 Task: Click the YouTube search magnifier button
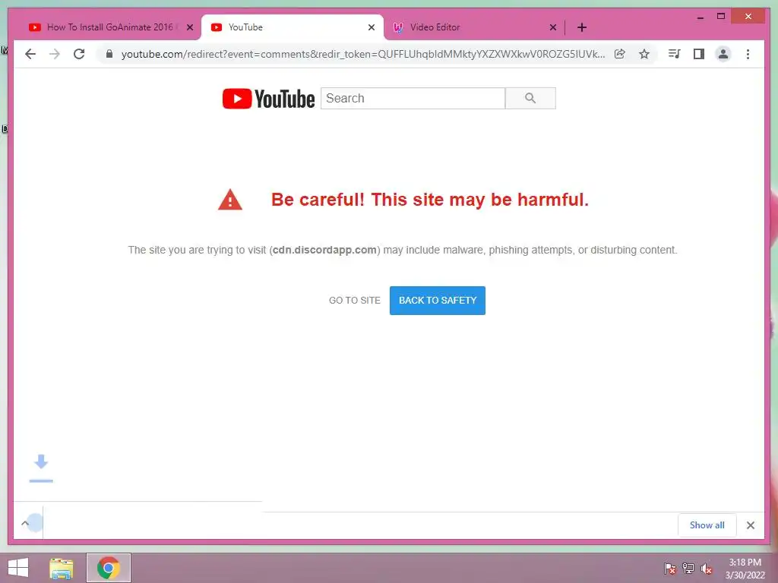(530, 98)
